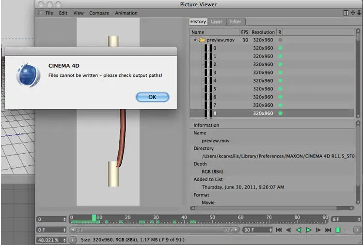Switch to the Layer tab

point(217,21)
